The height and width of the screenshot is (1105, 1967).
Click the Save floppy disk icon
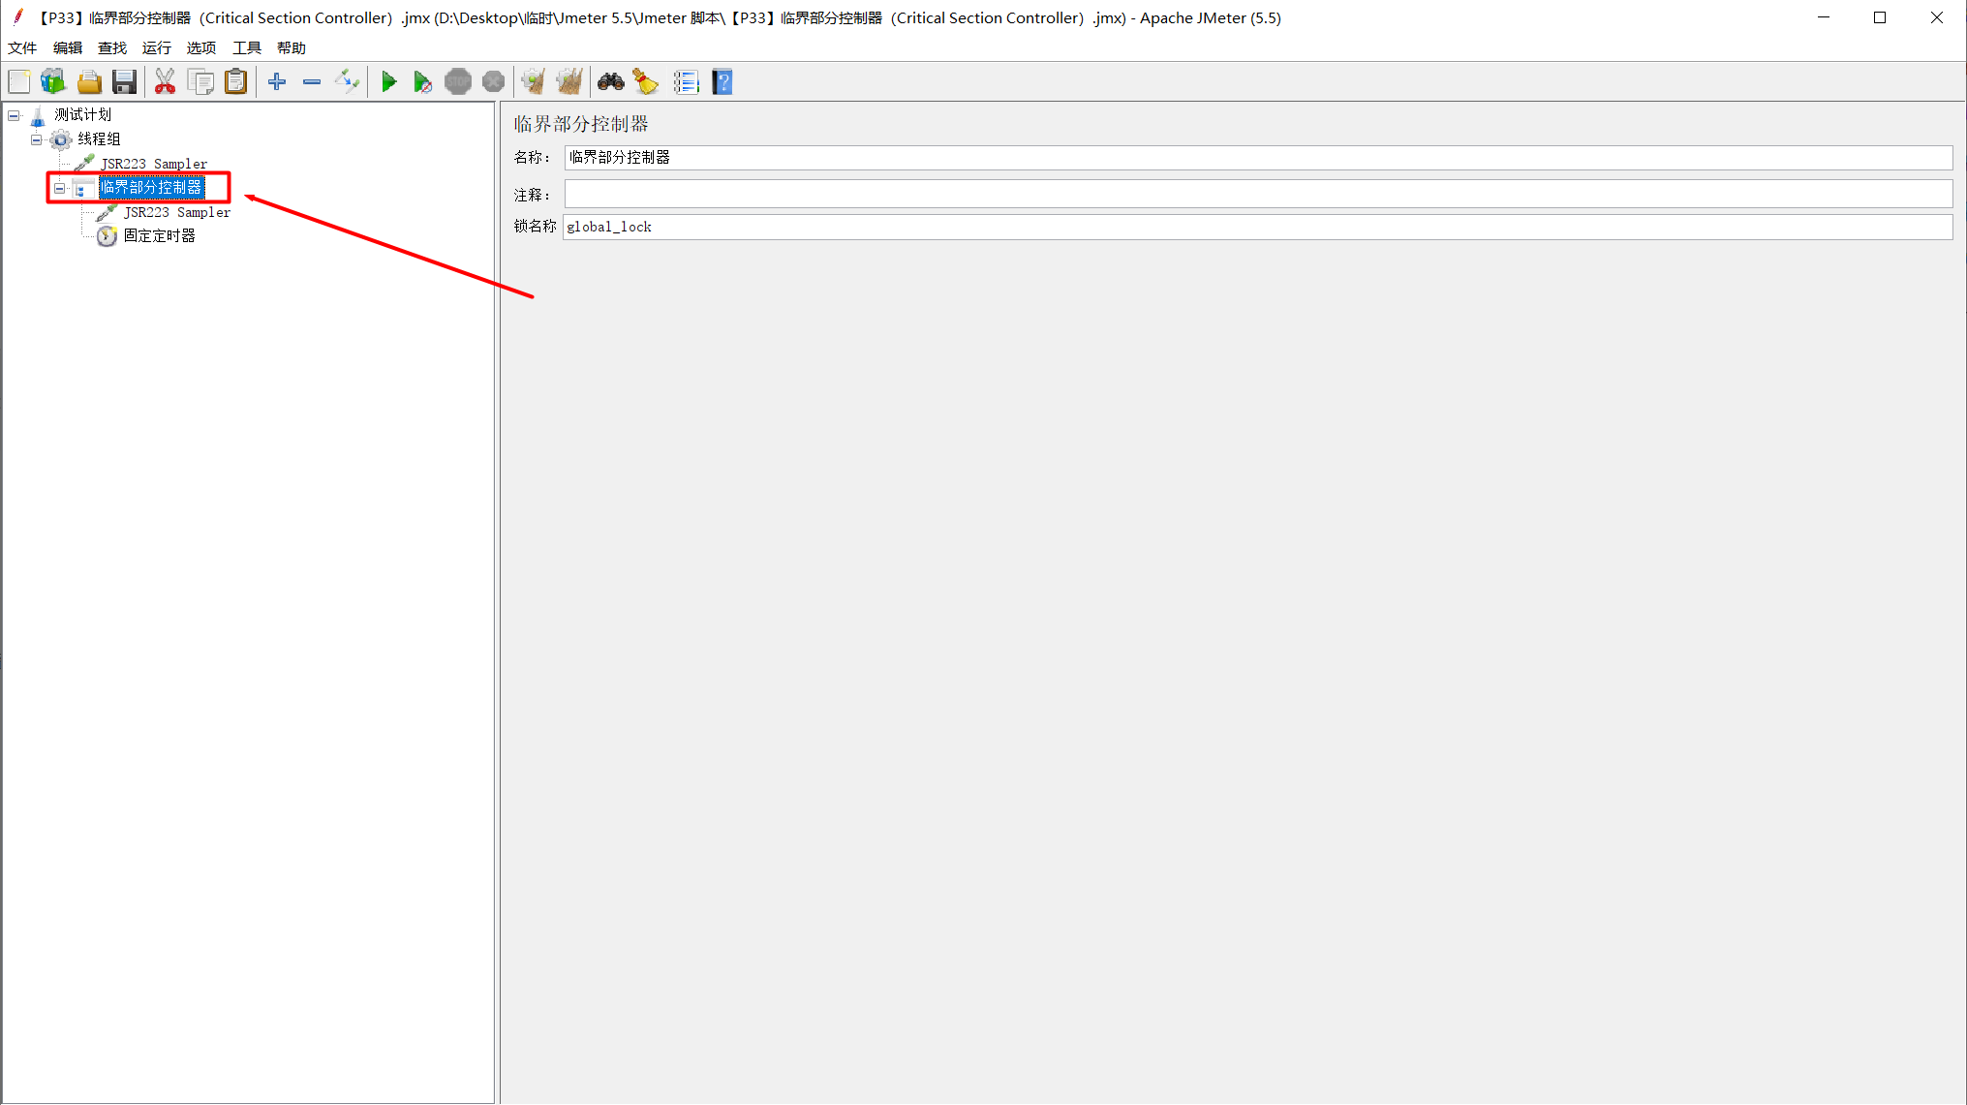[x=124, y=82]
